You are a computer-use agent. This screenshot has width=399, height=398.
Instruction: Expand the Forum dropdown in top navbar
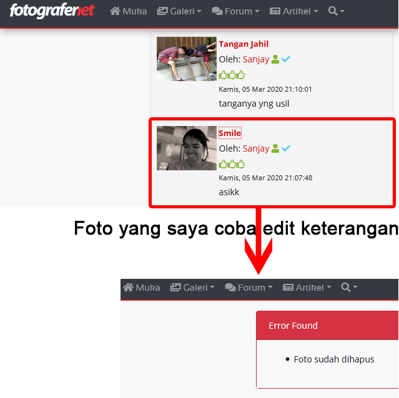tap(235, 11)
